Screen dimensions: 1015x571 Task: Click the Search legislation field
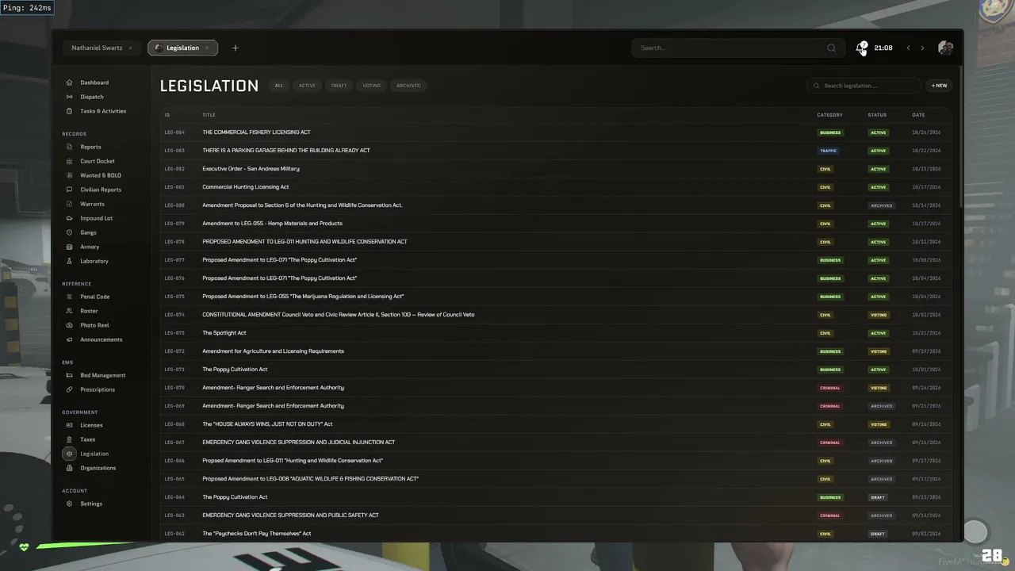pyautogui.click(x=864, y=86)
